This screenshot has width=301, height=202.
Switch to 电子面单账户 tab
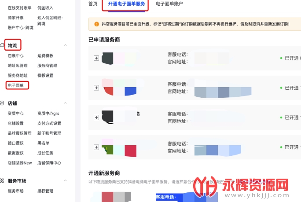pyautogui.click(x=169, y=4)
